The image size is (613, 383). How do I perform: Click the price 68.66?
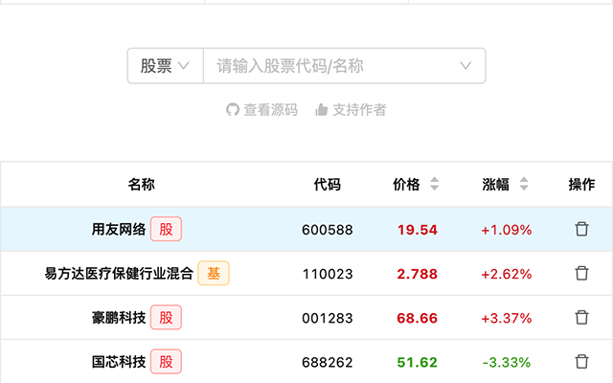coord(418,318)
